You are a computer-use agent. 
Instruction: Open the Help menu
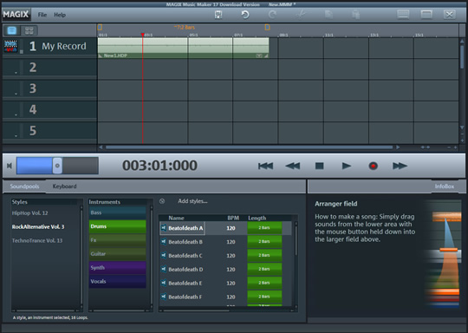pyautogui.click(x=60, y=15)
